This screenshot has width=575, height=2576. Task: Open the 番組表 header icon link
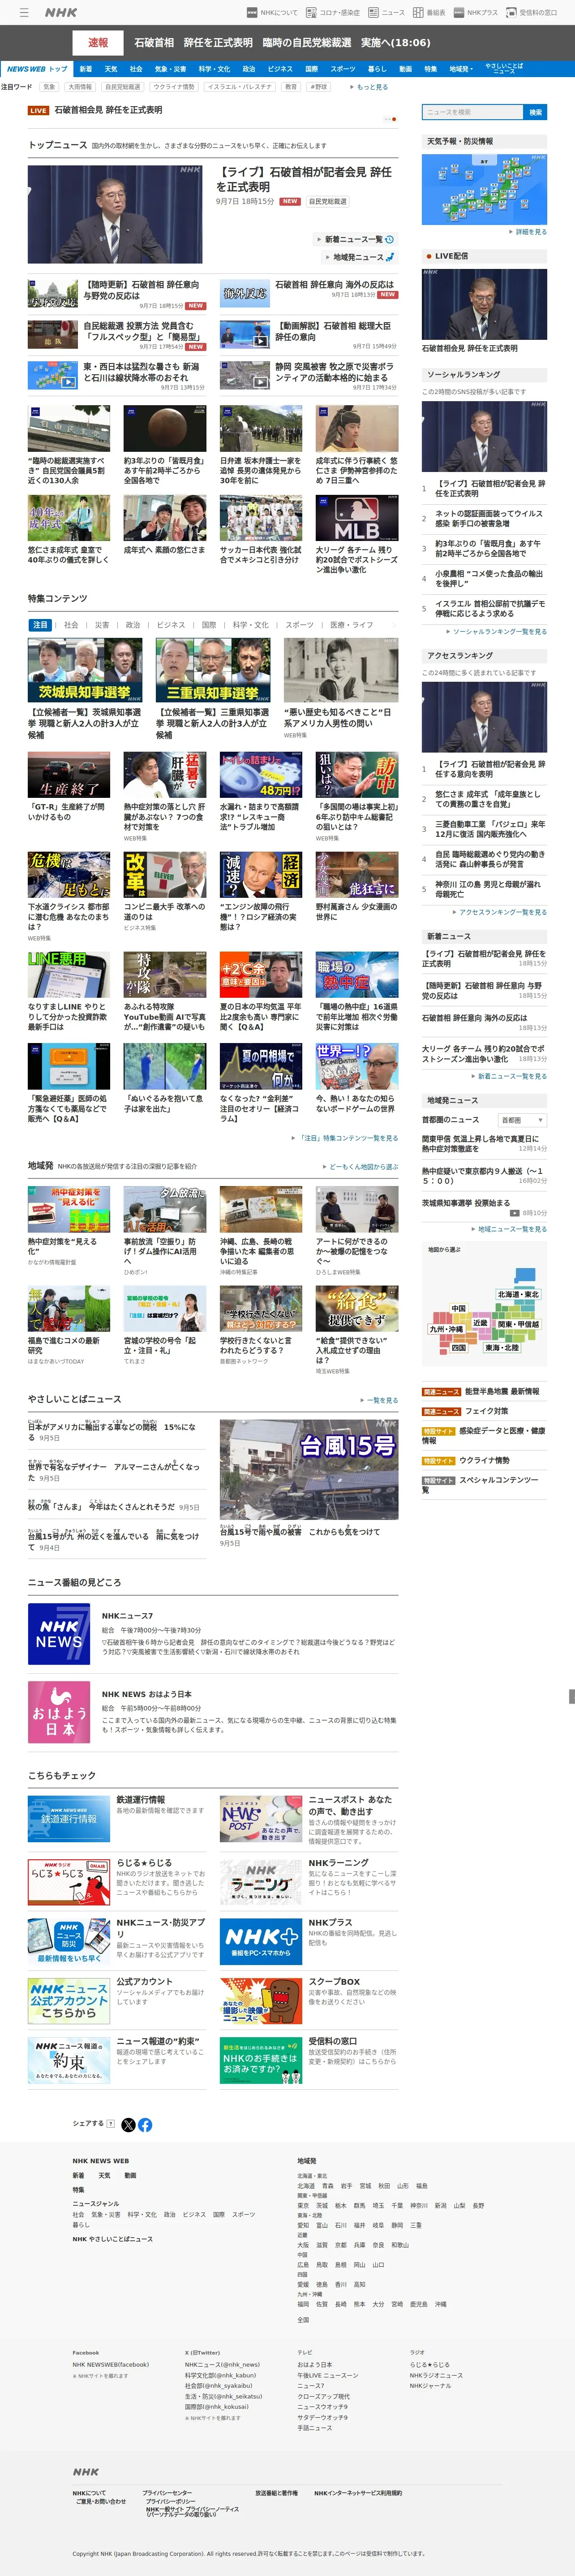(430, 13)
